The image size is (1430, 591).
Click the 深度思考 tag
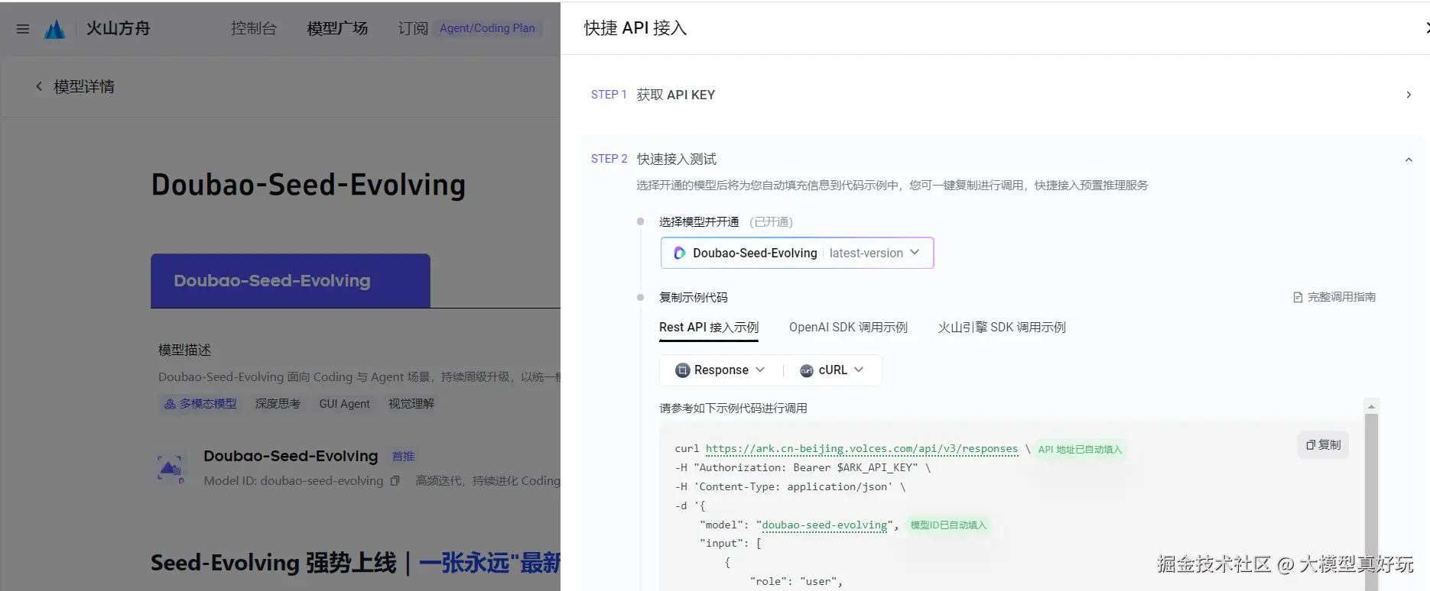tap(278, 403)
